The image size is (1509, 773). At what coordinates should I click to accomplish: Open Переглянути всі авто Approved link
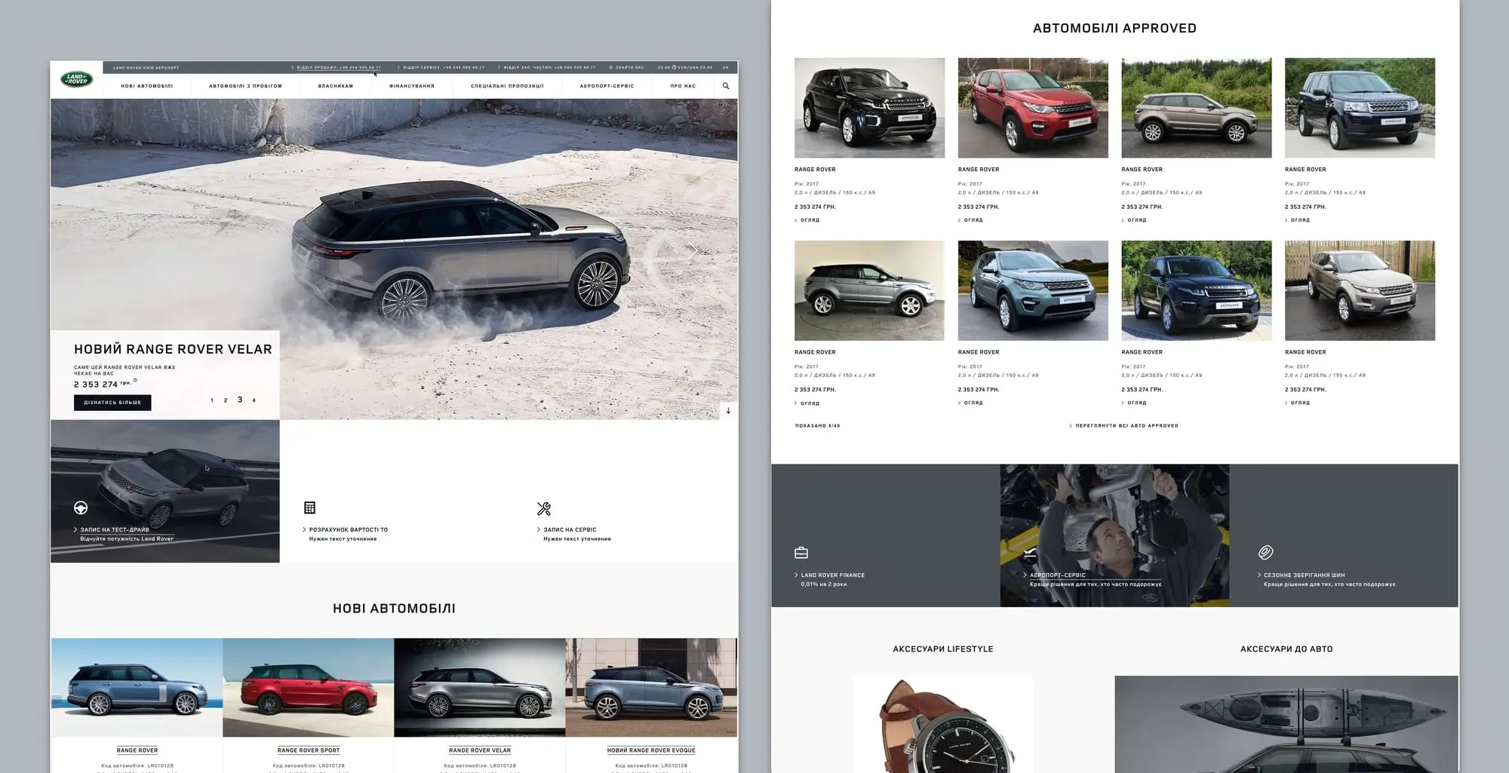1123,425
